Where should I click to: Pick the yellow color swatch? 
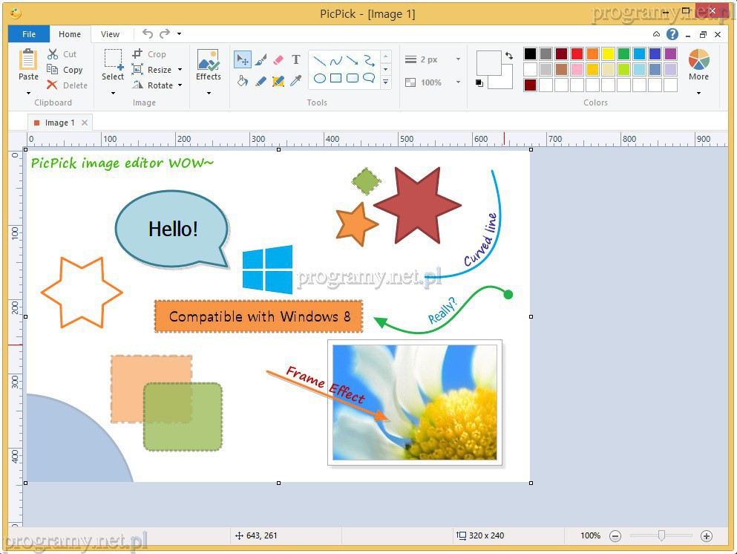608,53
